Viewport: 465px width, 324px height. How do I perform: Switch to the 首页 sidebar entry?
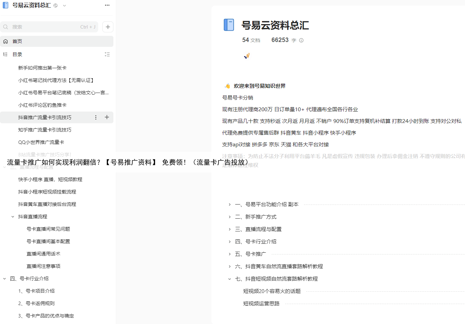[17, 41]
